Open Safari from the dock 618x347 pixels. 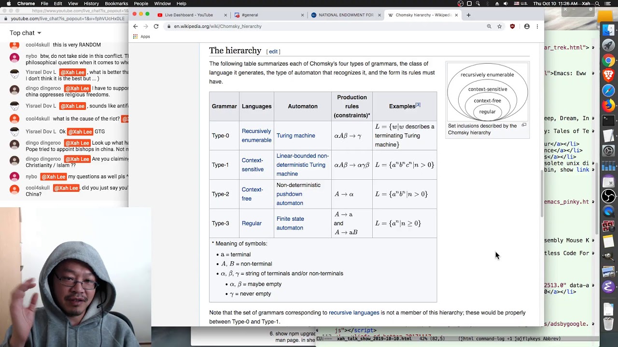608,90
